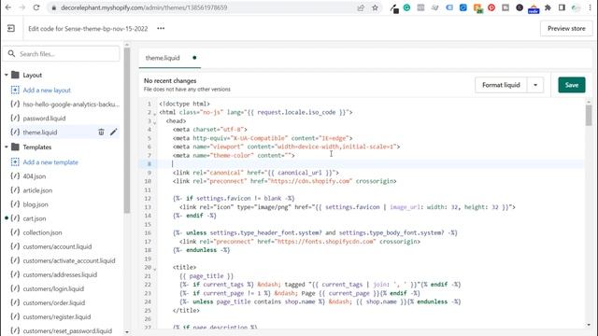Save the theme.liquid file
This screenshot has width=598, height=336.
571,85
